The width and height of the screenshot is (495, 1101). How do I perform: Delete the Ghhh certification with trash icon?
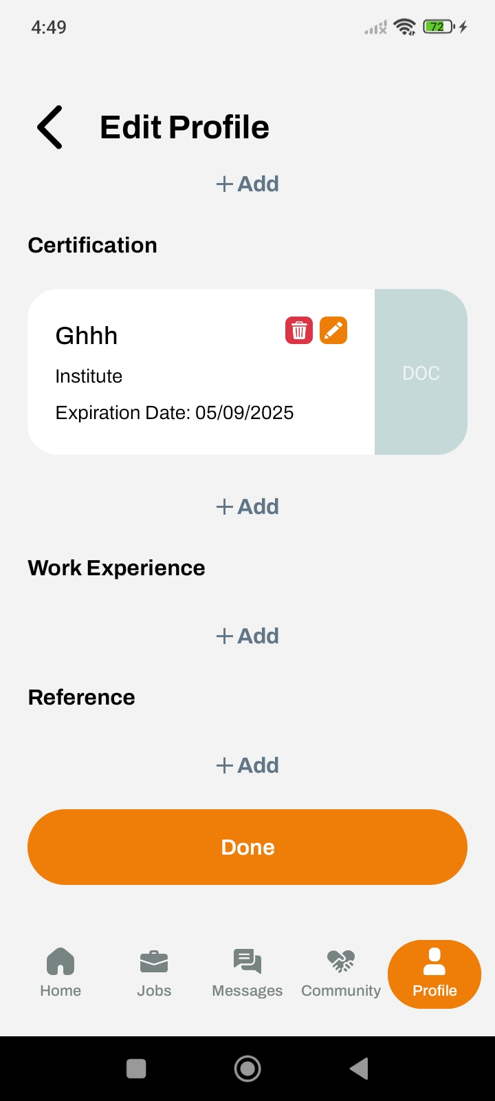point(299,331)
